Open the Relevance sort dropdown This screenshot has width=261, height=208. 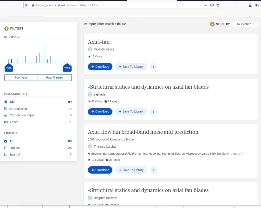pyautogui.click(x=245, y=24)
